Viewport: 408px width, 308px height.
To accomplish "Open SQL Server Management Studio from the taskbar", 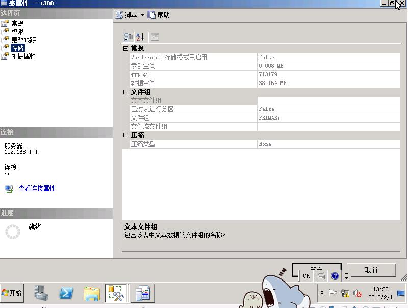I will coord(116,293).
